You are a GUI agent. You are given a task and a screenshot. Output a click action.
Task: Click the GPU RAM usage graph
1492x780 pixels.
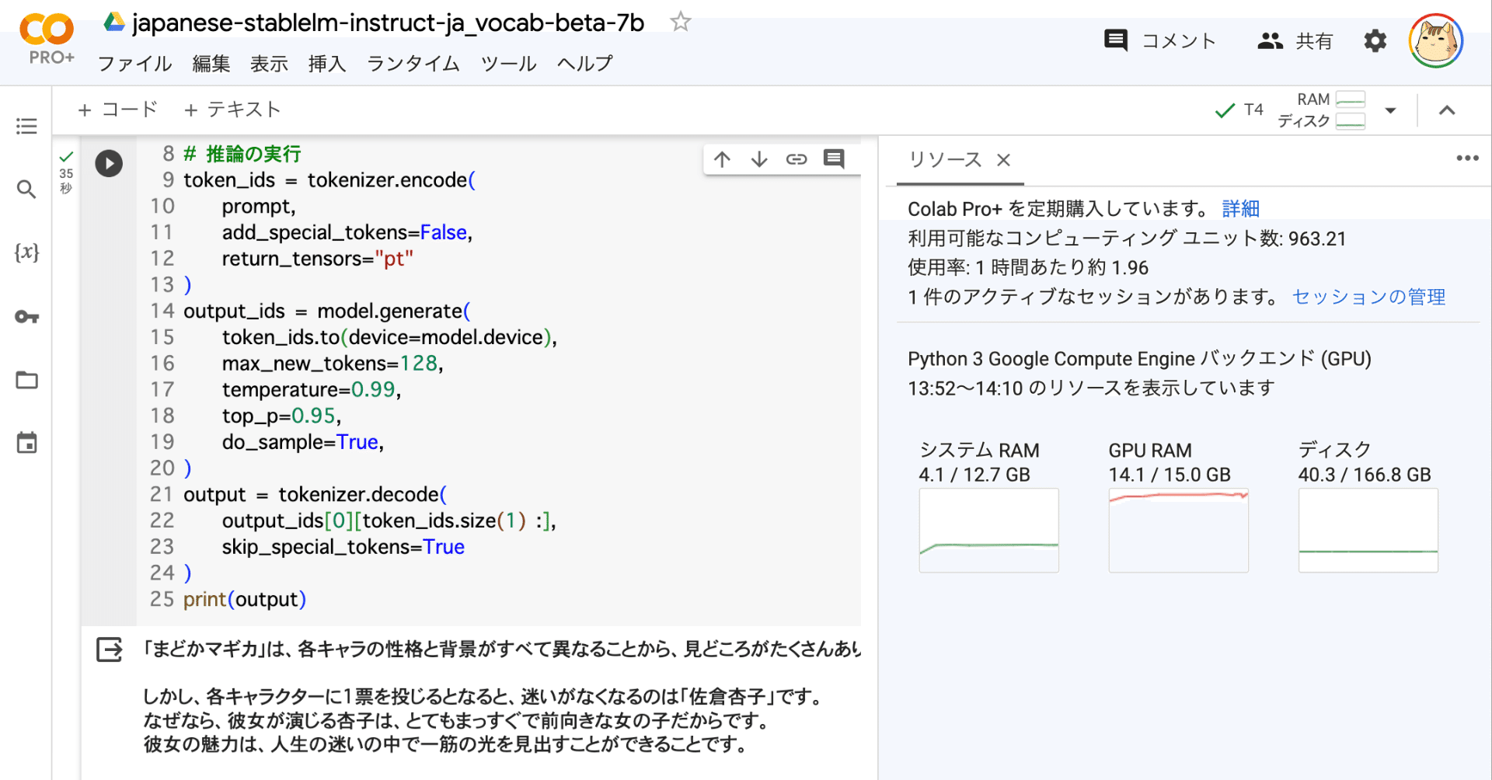pyautogui.click(x=1178, y=530)
